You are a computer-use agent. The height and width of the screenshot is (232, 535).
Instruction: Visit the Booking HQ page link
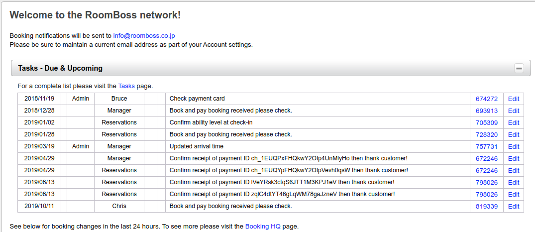(x=263, y=226)
